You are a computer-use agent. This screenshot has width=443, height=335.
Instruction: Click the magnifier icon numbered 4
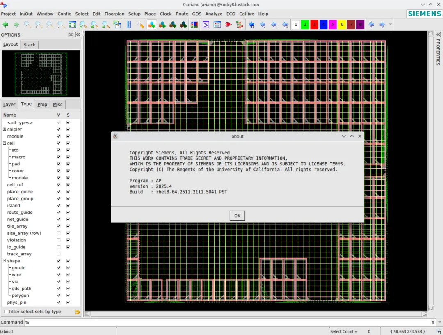(x=61, y=25)
